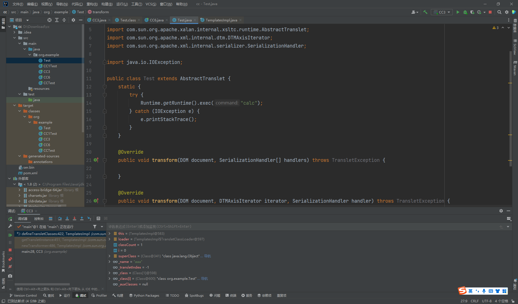The image size is (518, 304).
Task: Open the CC3 run configuration dropdown
Action: 442,12
